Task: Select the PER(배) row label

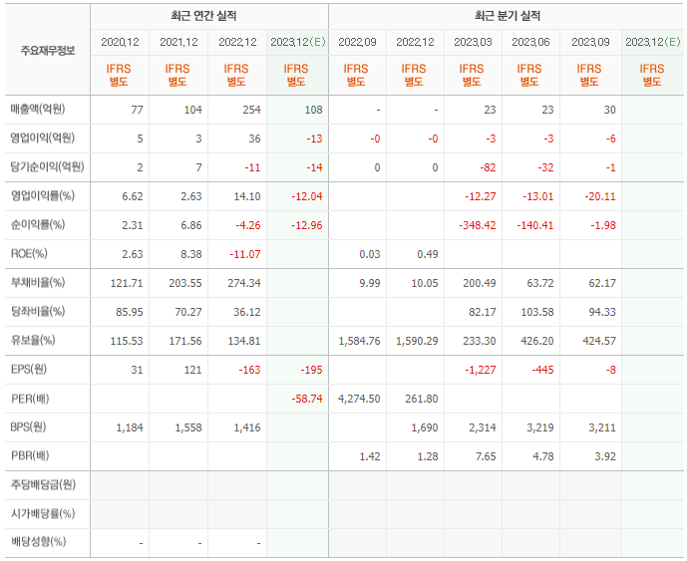Action: [30, 399]
